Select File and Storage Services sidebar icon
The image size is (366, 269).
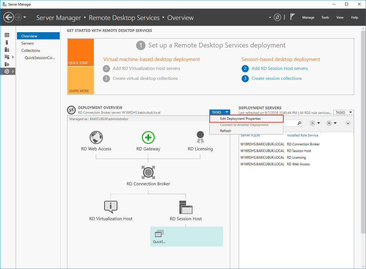tap(7, 57)
